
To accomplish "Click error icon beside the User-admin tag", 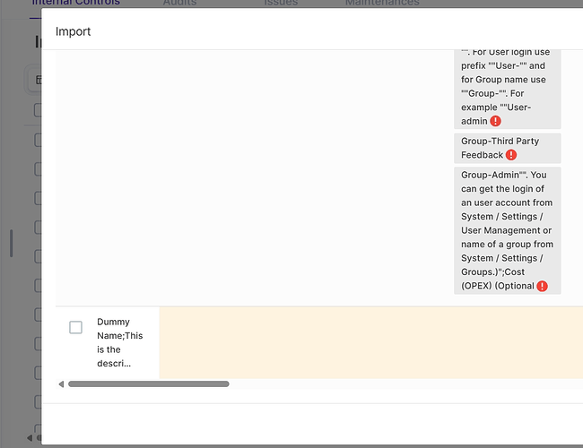I will pyautogui.click(x=495, y=121).
